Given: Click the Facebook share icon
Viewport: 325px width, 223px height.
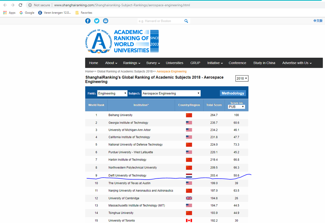Looking at the screenshot, I should [88, 21].
